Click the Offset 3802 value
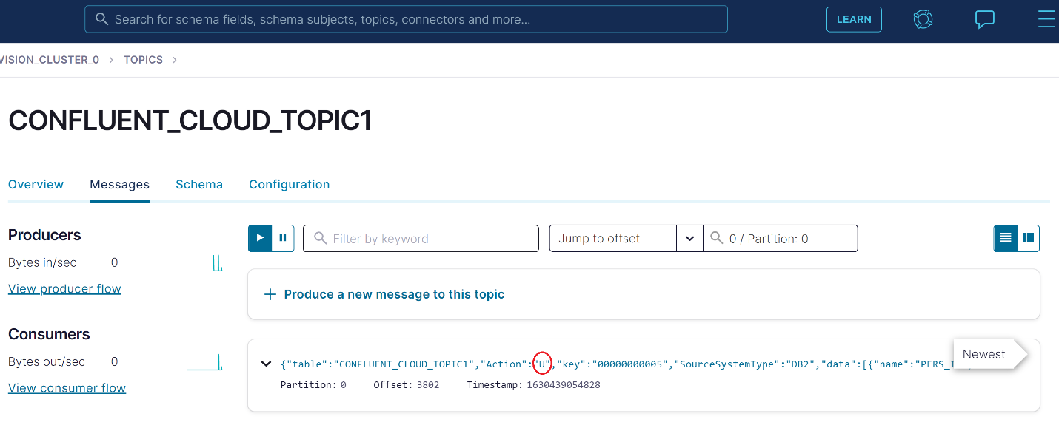Image resolution: width=1059 pixels, height=425 pixels. coord(428,384)
